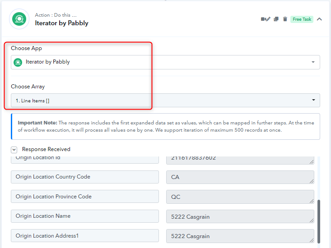This screenshot has height=248, width=331.
Task: Click the CA value field
Action: (240, 177)
